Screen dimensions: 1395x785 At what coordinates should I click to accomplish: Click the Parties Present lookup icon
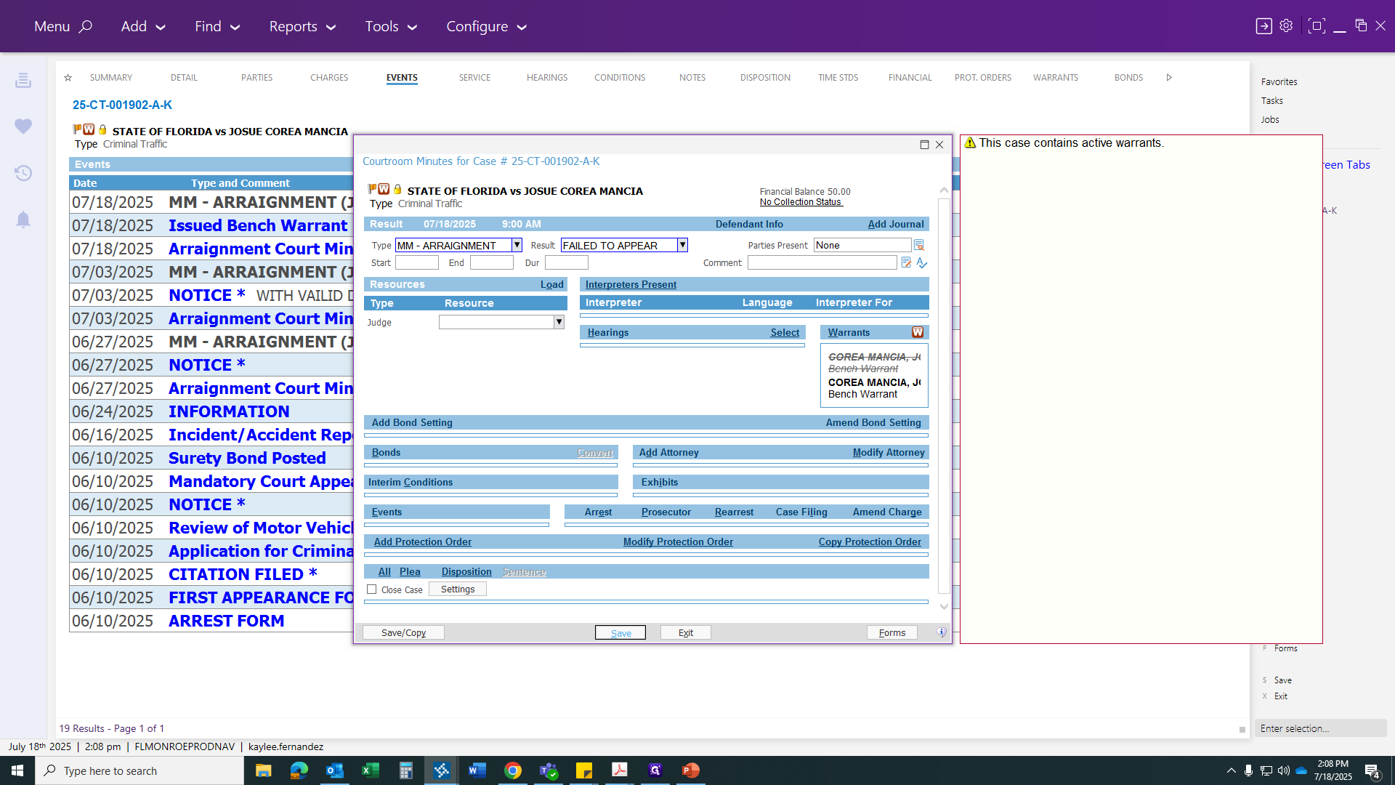pyautogui.click(x=919, y=245)
